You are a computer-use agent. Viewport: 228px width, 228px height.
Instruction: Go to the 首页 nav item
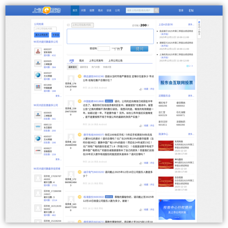coord(75,10)
